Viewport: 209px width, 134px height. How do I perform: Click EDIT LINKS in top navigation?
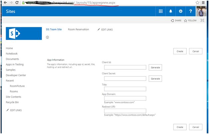click(x=105, y=29)
